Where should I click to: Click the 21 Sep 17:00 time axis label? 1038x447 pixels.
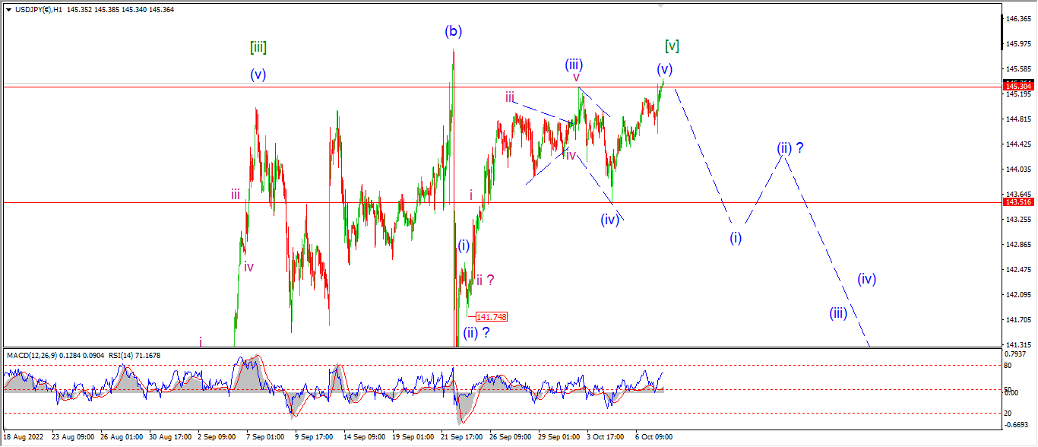(x=460, y=437)
